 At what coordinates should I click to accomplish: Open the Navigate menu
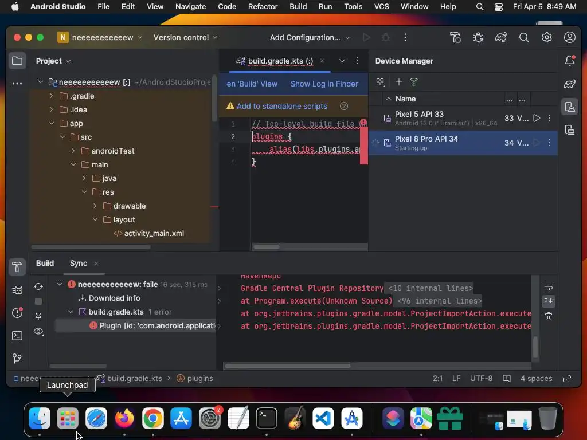coord(190,6)
